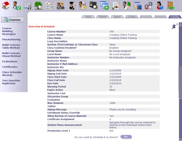Viewport: 182px width, 141px height.
Task: Click the course number value 746
Action: point(111,31)
